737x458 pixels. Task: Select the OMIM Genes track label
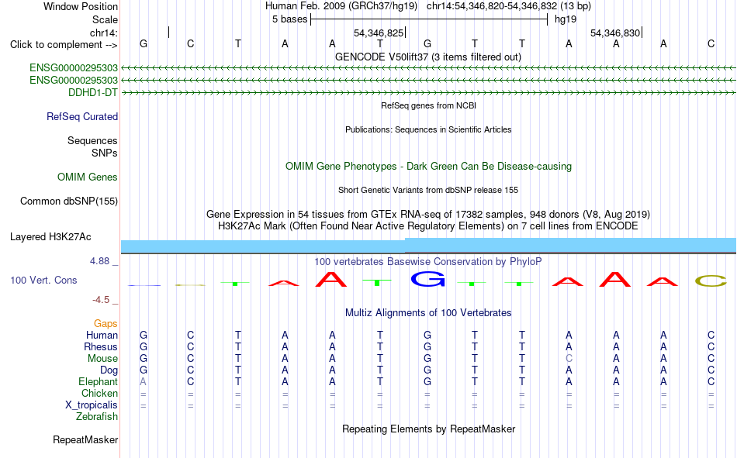coord(88,177)
